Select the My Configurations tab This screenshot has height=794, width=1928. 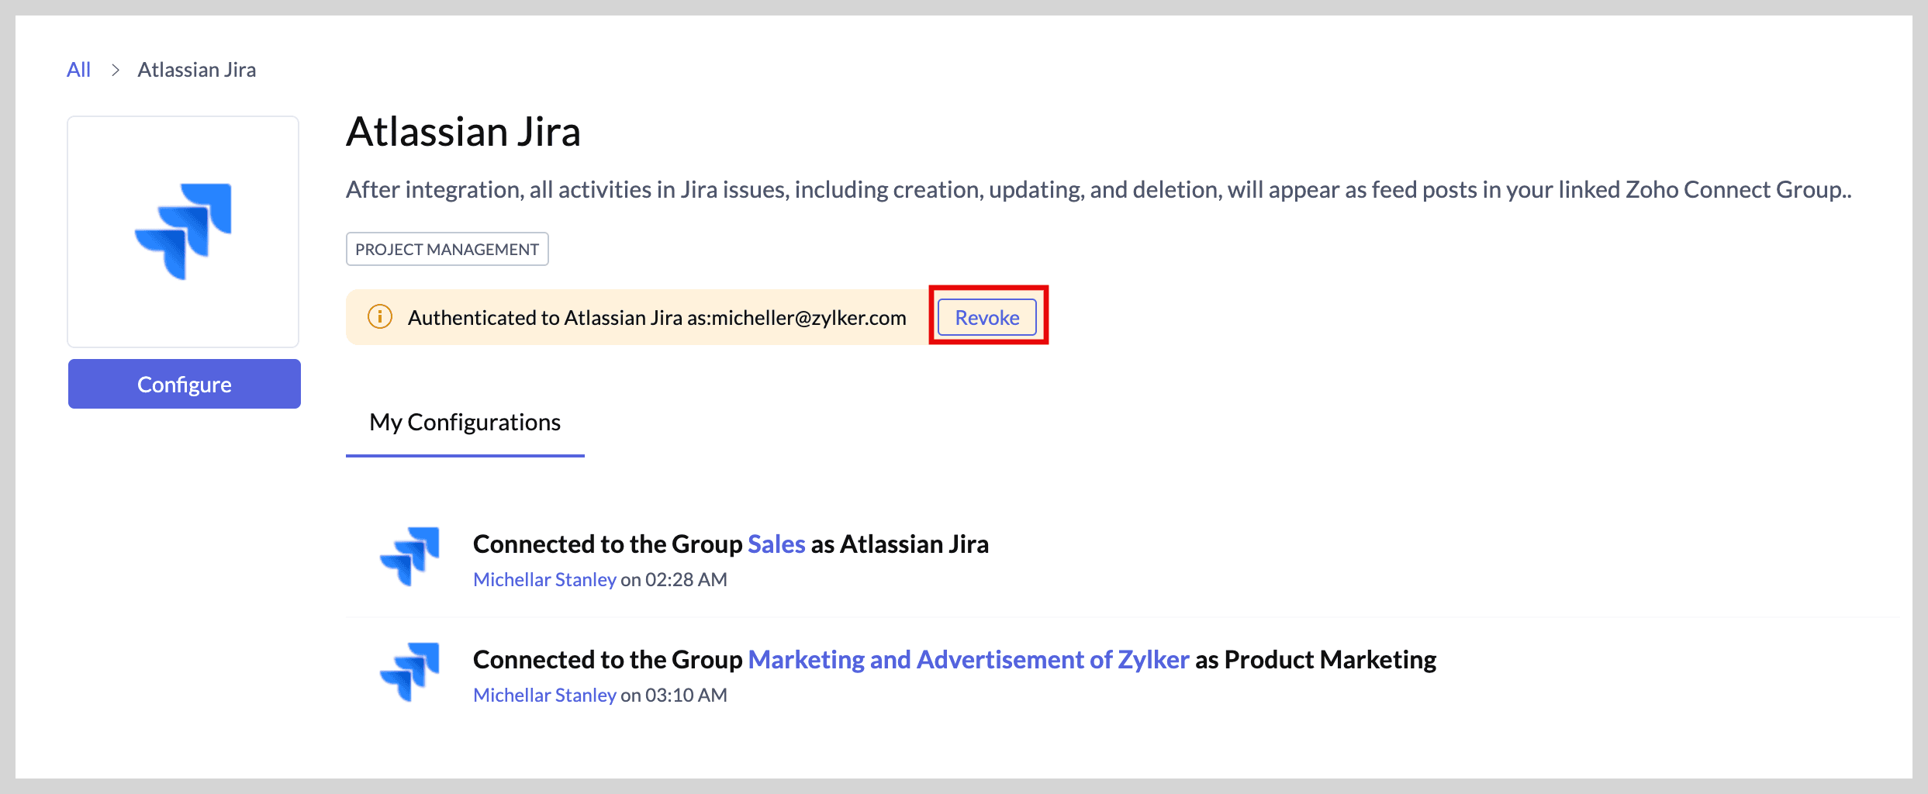(x=465, y=423)
